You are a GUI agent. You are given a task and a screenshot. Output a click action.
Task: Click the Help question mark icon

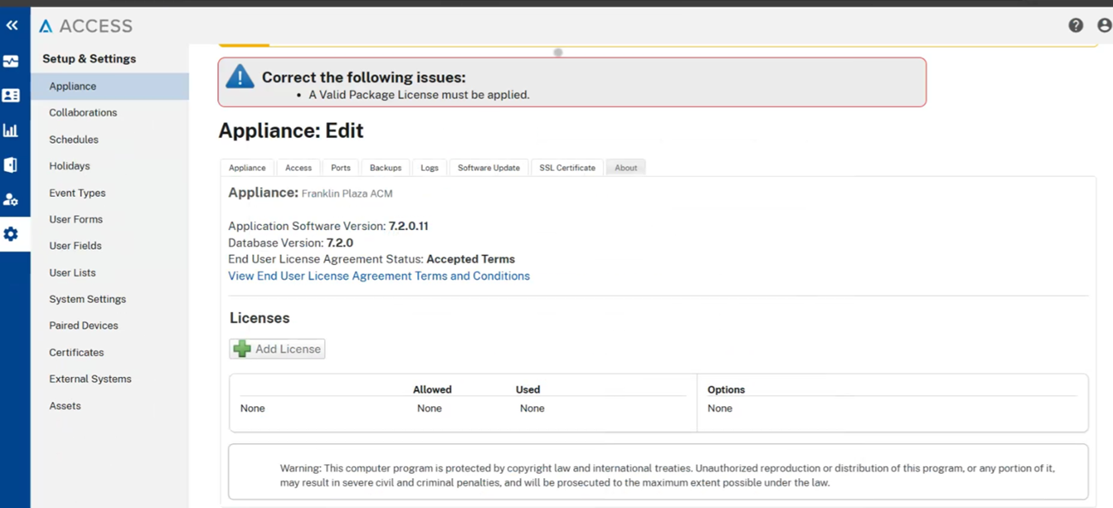[1075, 26]
